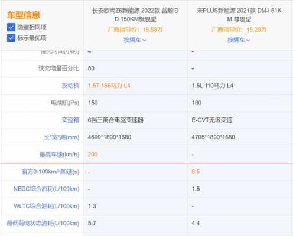The height and width of the screenshot is (236, 293).
Task: Click the 发动机 parameter link
Action: coord(70,86)
